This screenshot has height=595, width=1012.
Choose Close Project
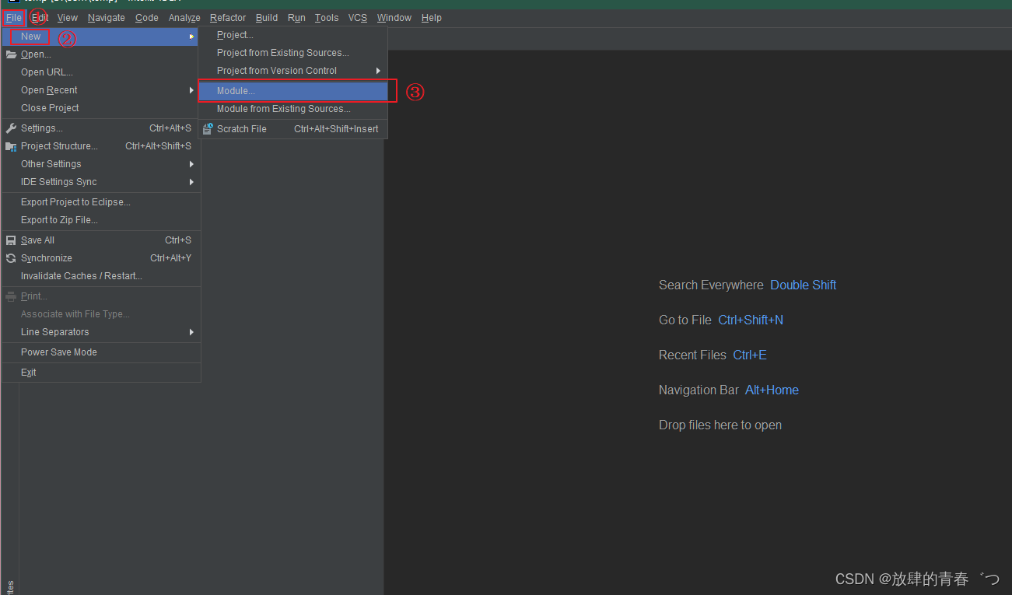point(100,108)
